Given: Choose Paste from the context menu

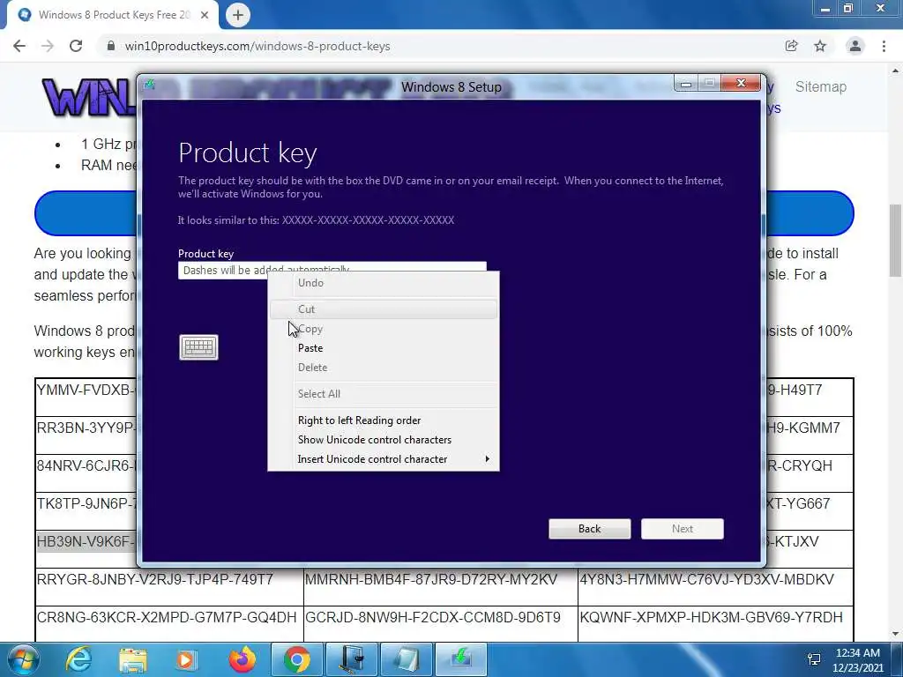Looking at the screenshot, I should [x=384, y=348].
